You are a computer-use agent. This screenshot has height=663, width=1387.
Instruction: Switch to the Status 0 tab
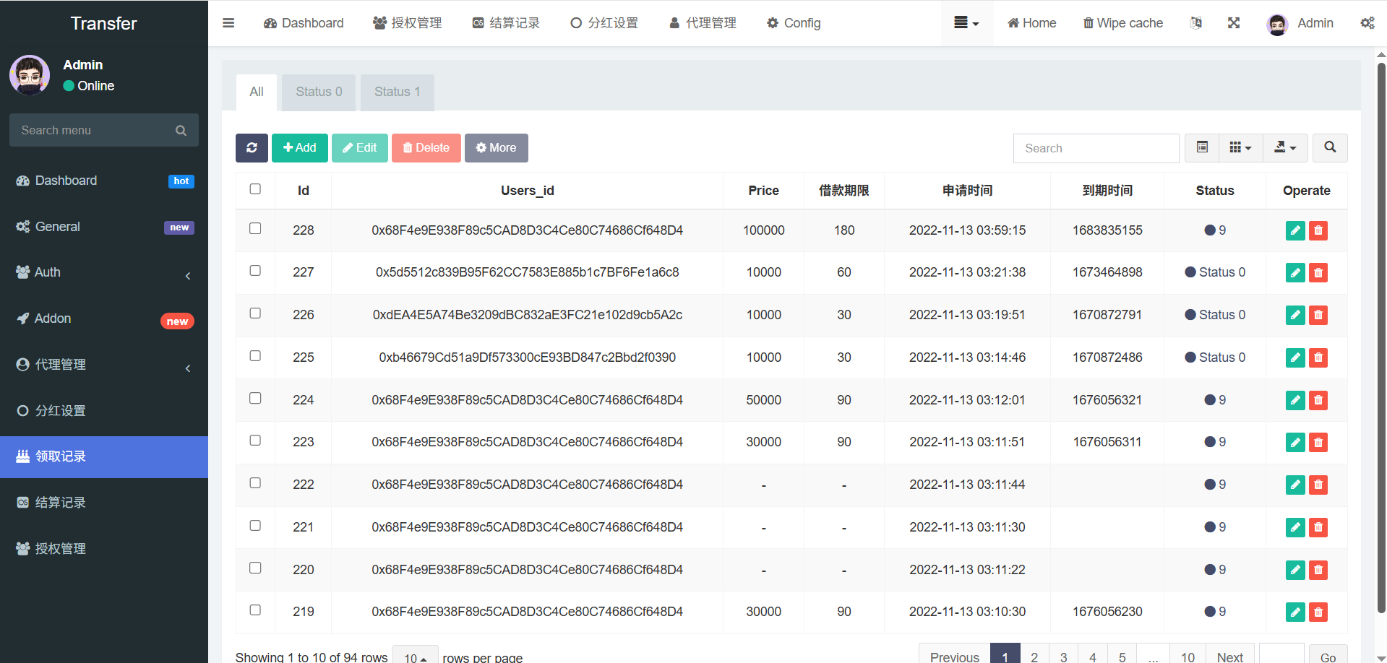(x=319, y=92)
